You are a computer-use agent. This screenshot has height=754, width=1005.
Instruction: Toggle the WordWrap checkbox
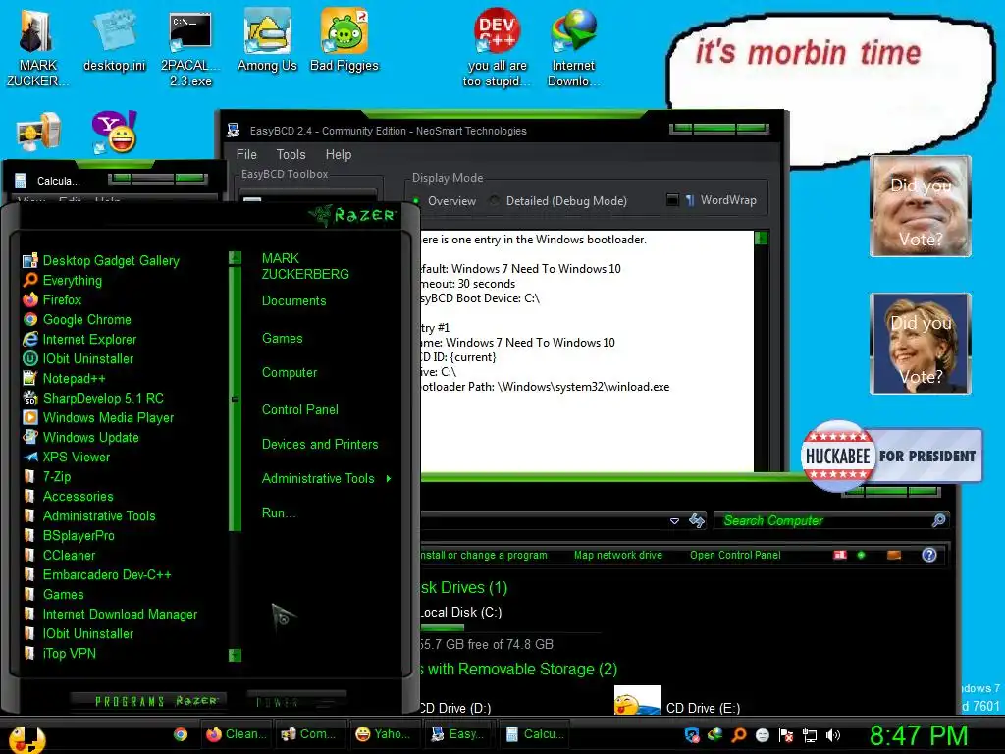tap(672, 200)
